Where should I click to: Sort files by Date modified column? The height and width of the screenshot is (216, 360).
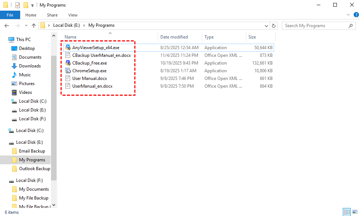pos(174,37)
